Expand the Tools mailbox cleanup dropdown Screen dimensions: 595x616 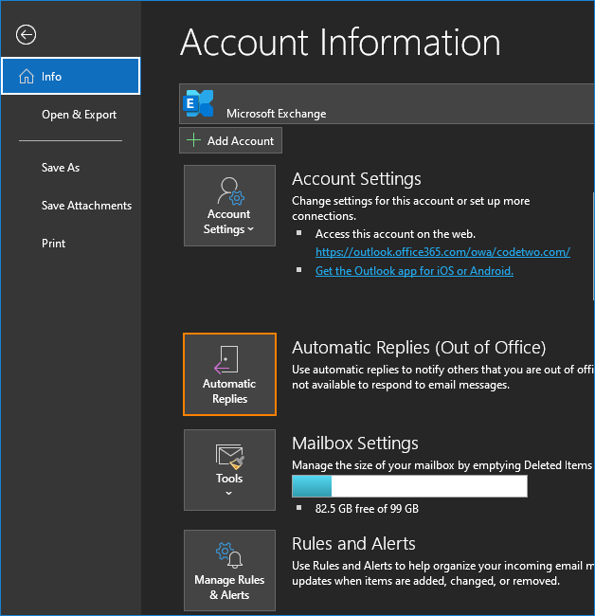[x=229, y=470]
